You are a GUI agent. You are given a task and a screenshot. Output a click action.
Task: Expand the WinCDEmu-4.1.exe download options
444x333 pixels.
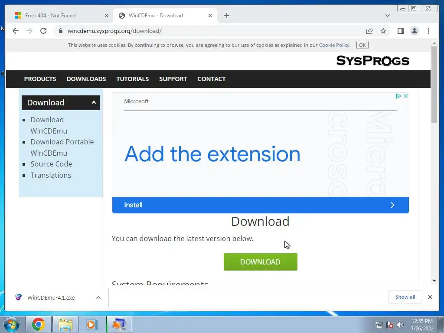98,297
